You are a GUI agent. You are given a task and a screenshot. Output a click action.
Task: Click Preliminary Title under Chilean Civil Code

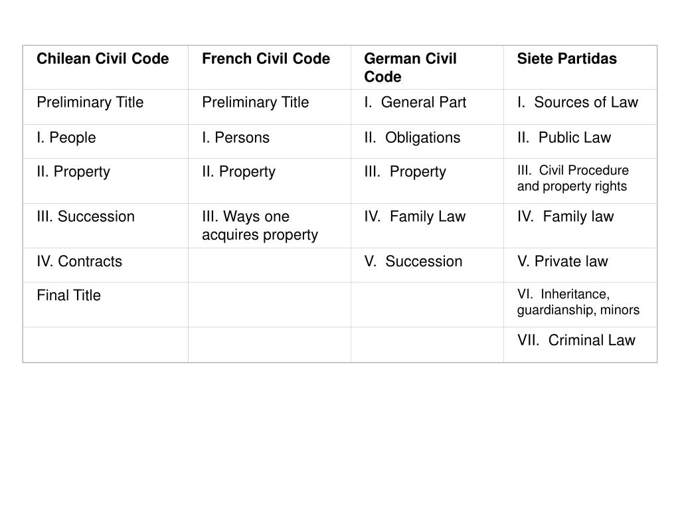(106, 107)
